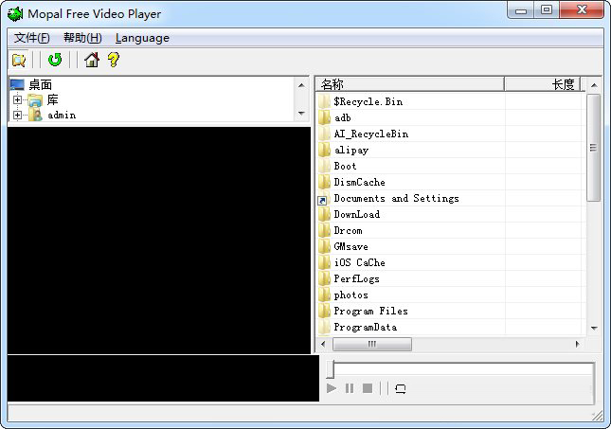Click the folder icon next to adb
This screenshot has width=611, height=429.
click(324, 117)
